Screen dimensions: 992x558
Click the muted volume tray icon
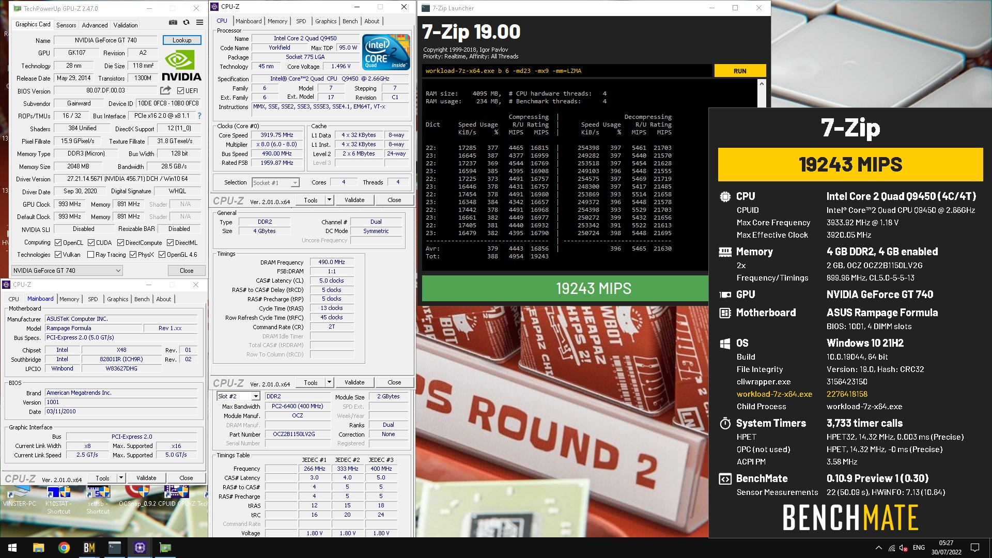point(904,548)
